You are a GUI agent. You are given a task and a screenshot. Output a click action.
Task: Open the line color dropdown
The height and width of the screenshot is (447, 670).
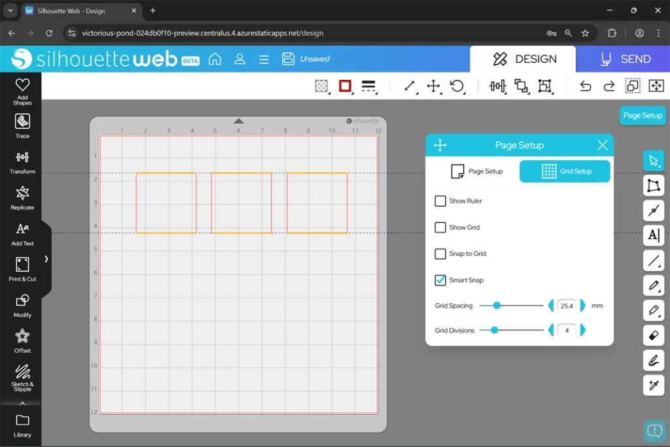[x=345, y=86]
